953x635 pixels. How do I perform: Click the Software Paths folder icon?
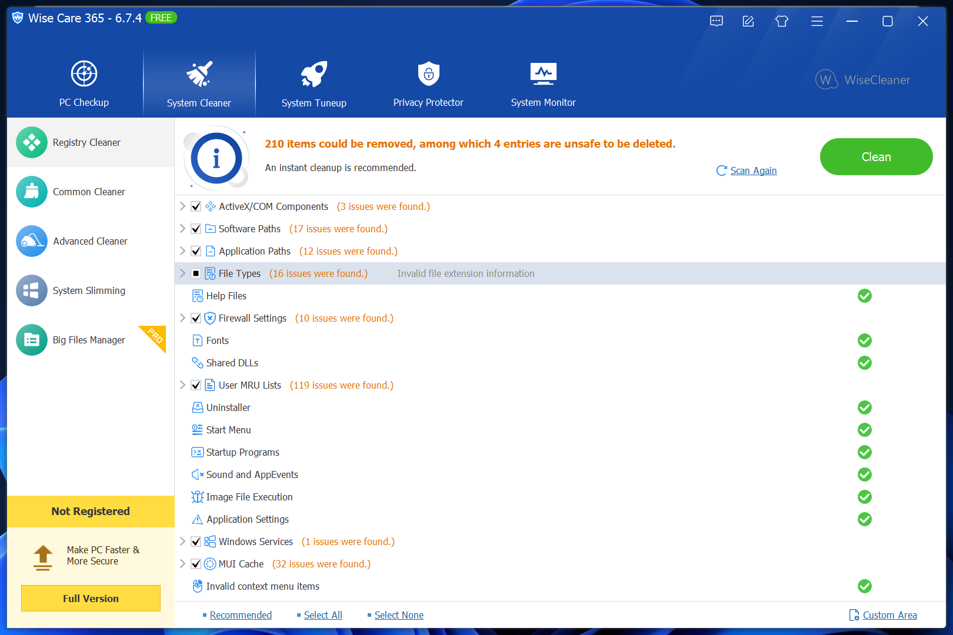[x=211, y=229]
